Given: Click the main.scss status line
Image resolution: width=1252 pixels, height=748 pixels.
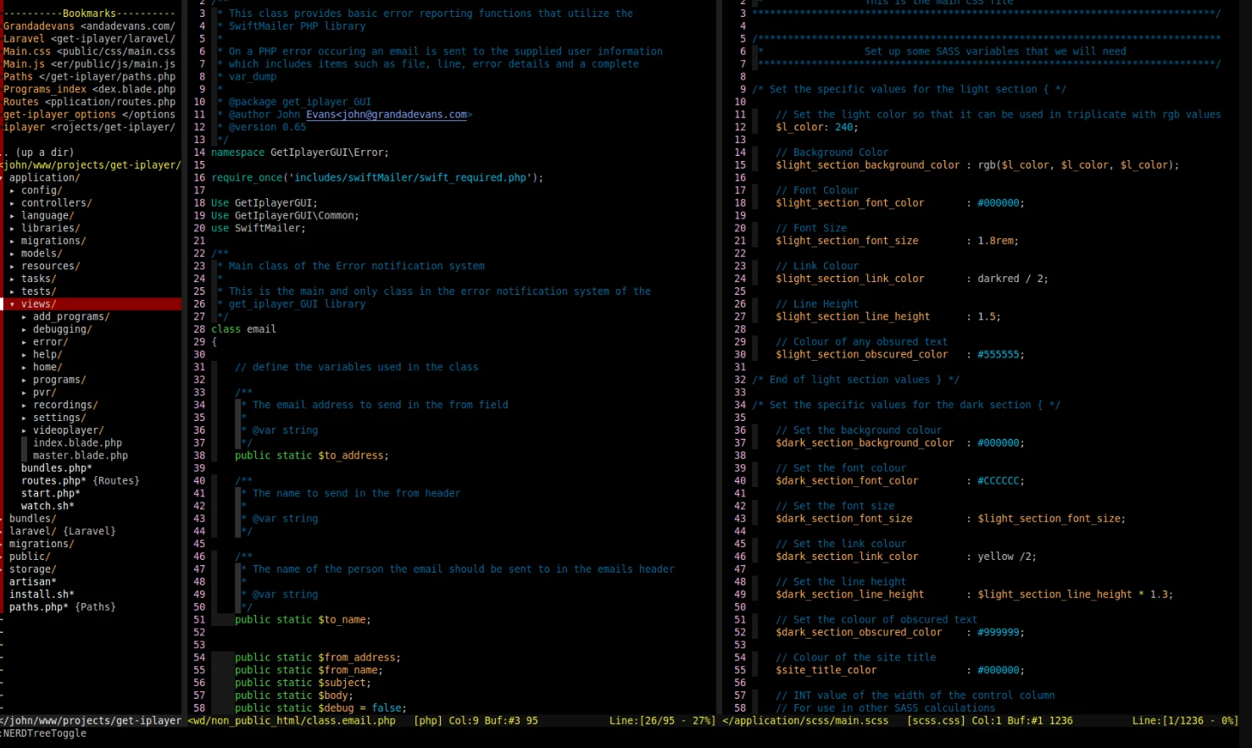Looking at the screenshot, I should (981, 721).
